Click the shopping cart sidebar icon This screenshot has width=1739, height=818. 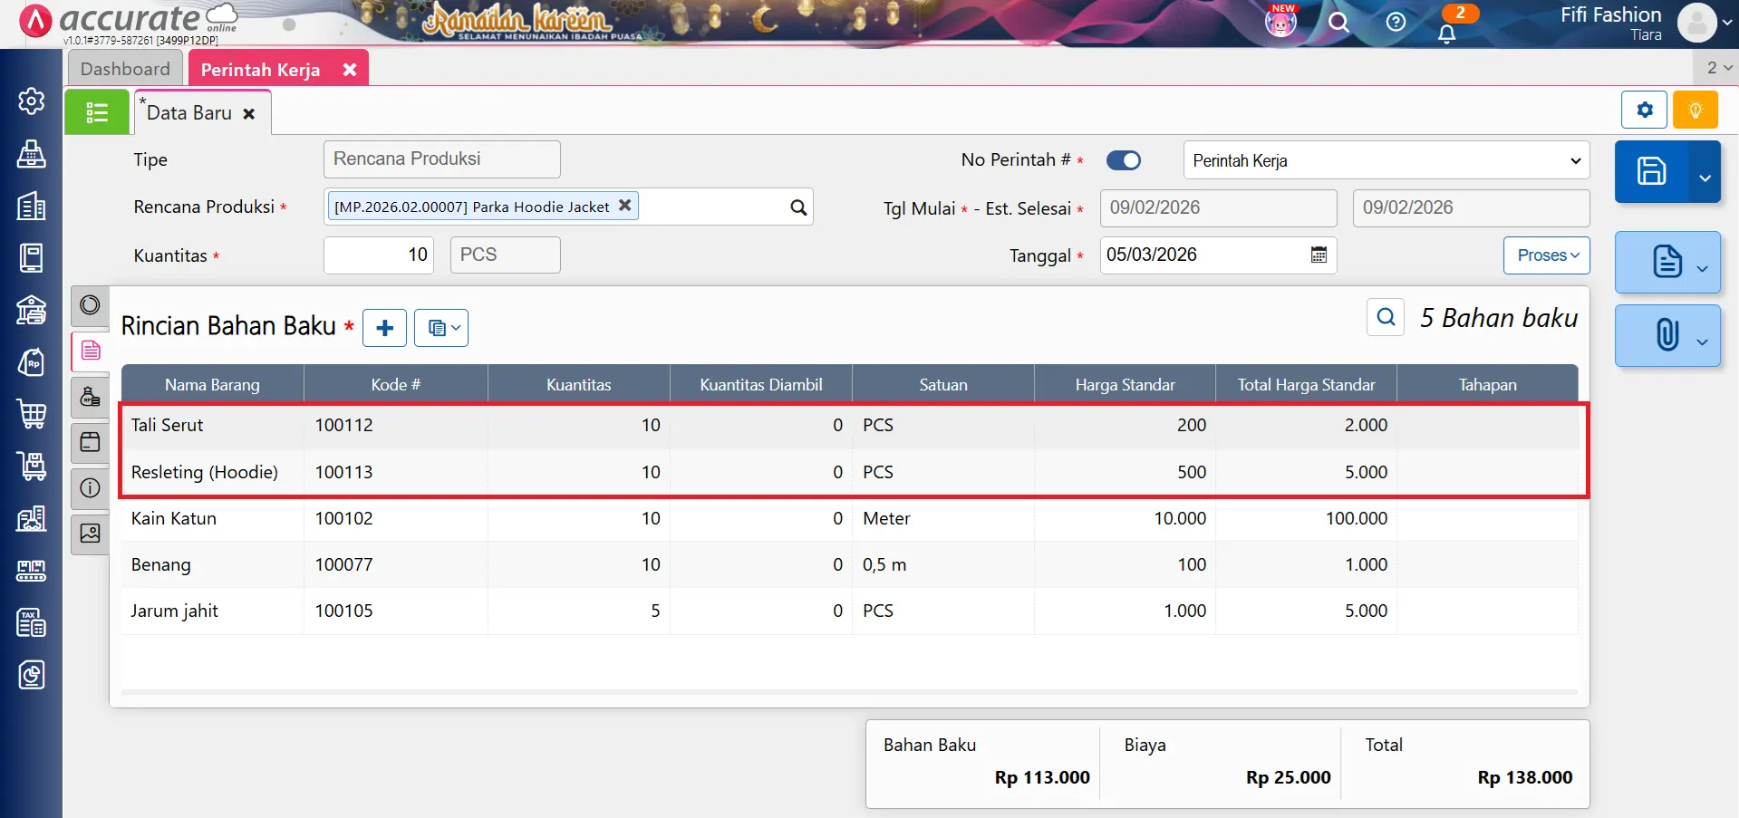point(32,414)
